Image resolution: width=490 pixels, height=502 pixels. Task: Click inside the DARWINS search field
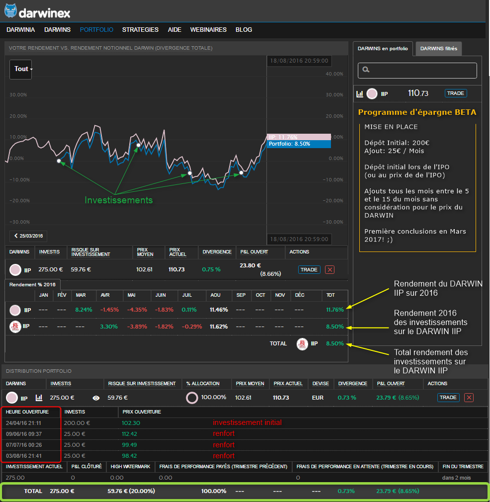pyautogui.click(x=422, y=70)
